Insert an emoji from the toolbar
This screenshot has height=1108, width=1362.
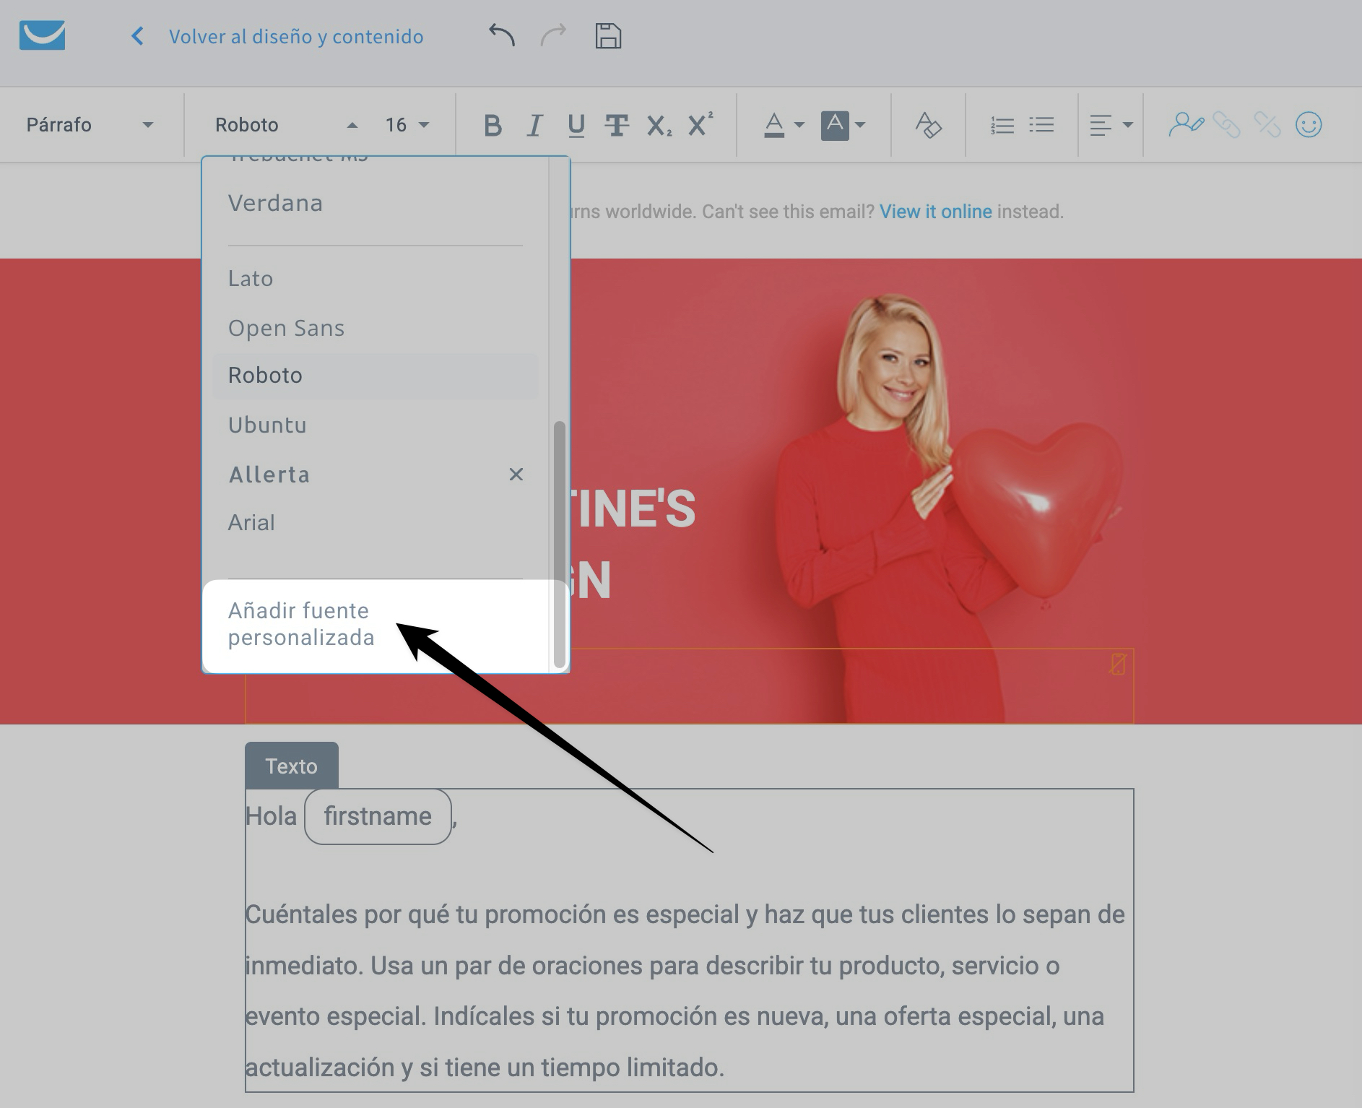coord(1310,124)
